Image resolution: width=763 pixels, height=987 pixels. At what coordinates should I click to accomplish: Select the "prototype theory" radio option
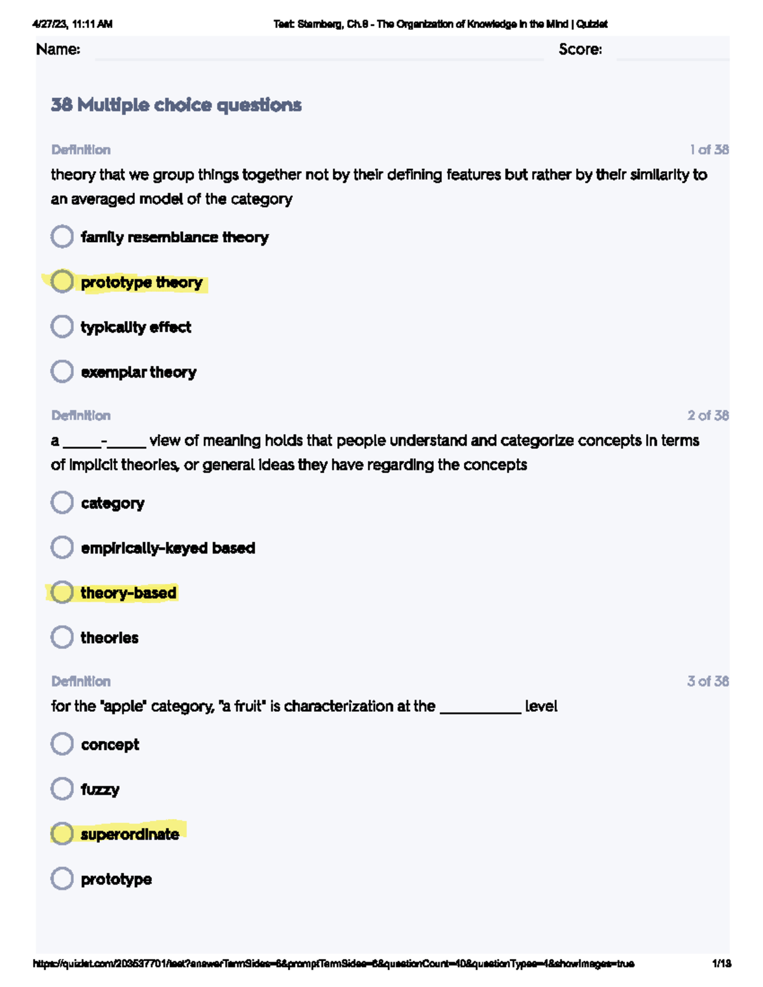click(x=62, y=282)
